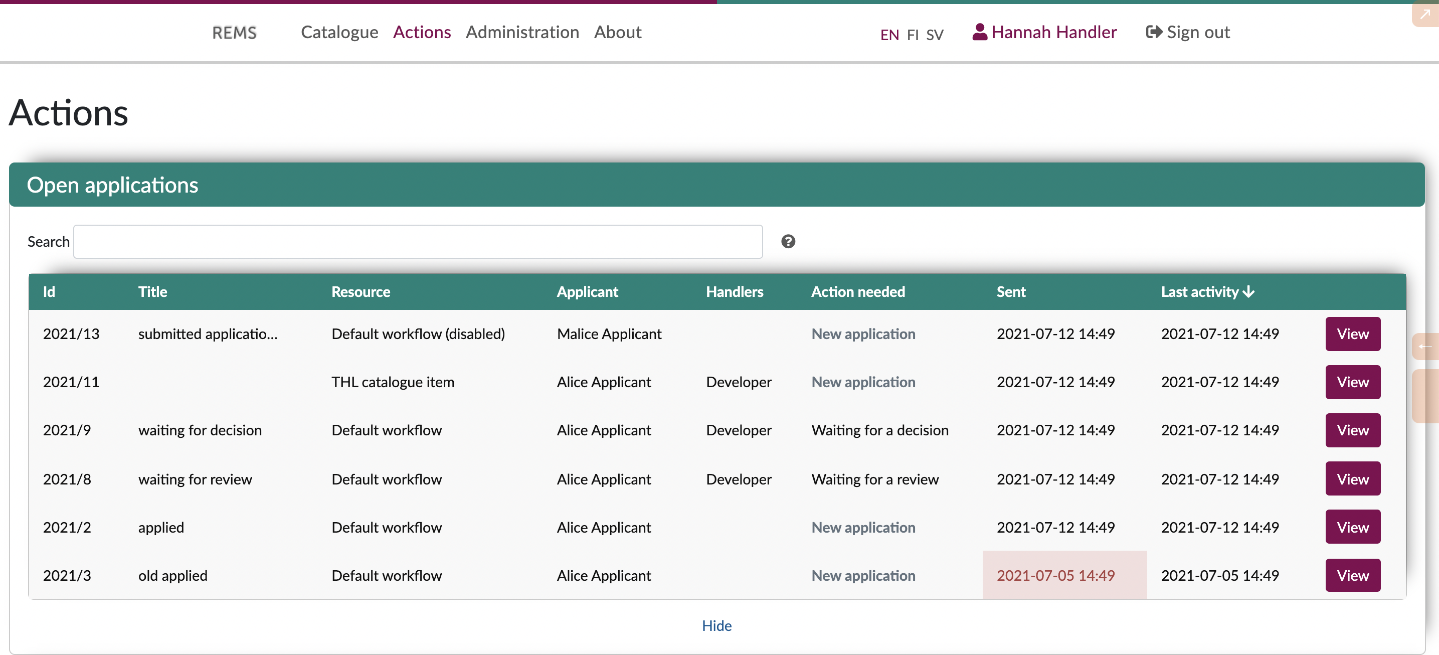Click 'Malice Applicant' cell
Screen dimensions: 1439x655
(609, 334)
